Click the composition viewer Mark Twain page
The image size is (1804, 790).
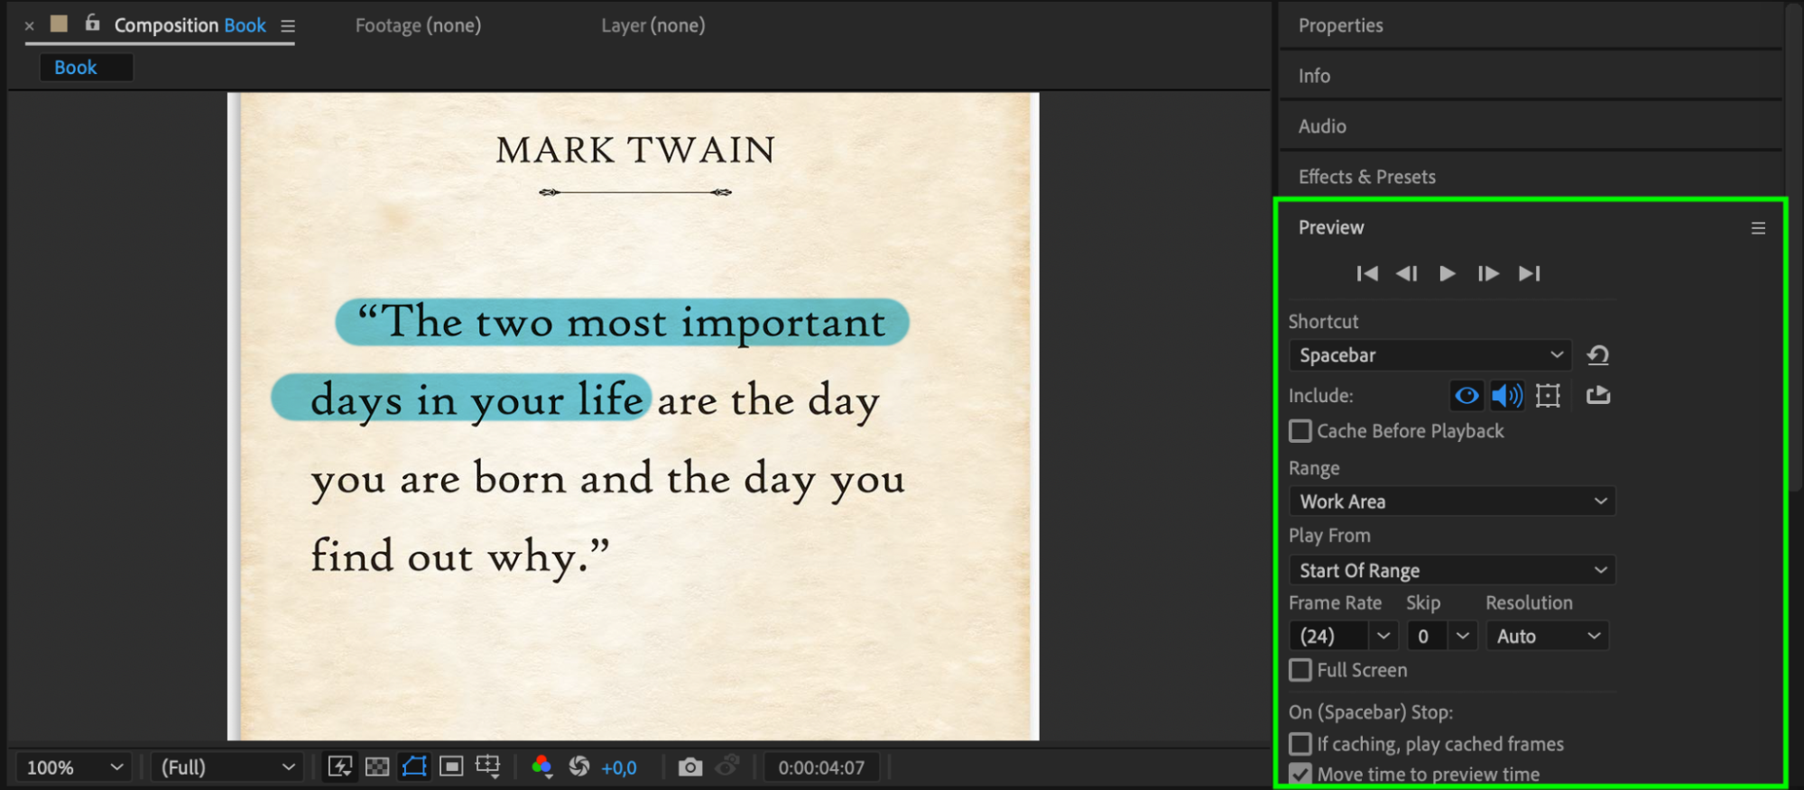coord(634,416)
